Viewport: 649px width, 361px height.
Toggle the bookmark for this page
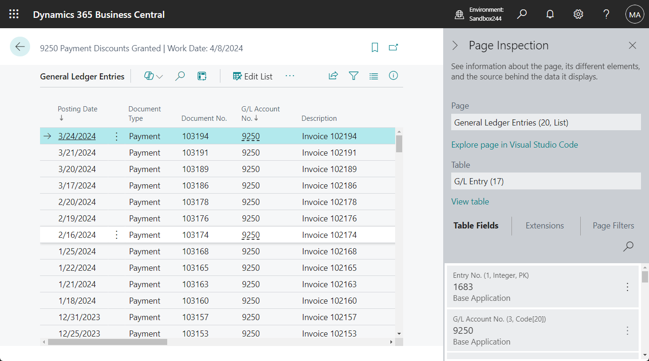(x=374, y=47)
